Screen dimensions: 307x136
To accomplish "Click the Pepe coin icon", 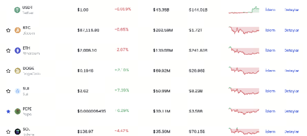I will click(x=17, y=111).
